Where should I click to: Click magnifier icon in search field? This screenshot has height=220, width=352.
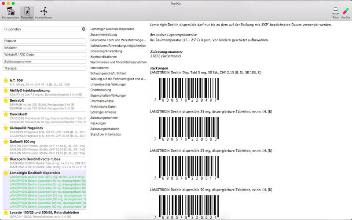(6, 29)
